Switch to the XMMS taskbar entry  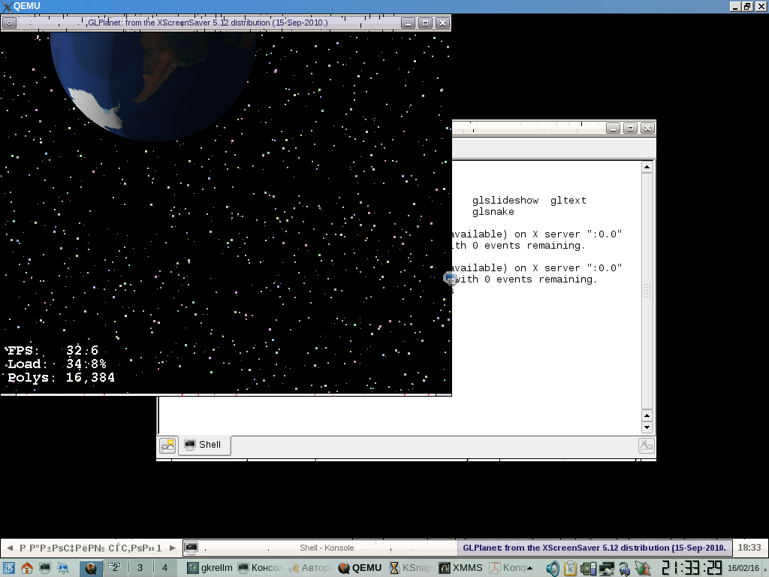click(x=460, y=568)
